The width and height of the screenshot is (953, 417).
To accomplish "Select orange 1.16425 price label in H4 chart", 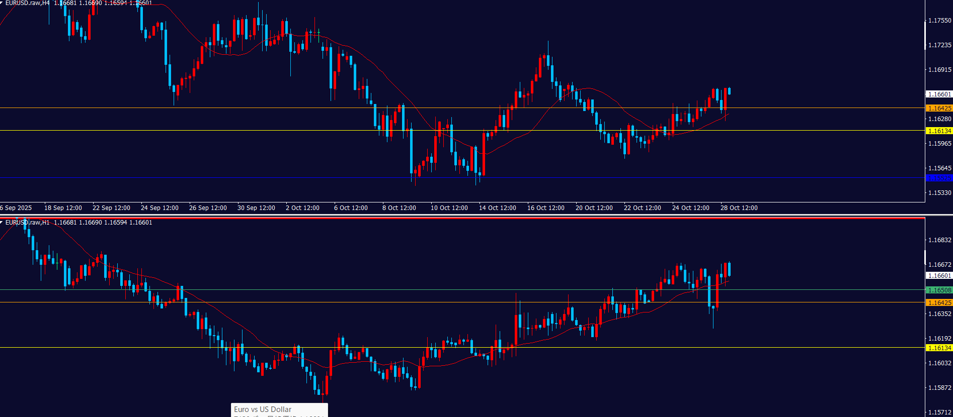I will click(x=939, y=108).
